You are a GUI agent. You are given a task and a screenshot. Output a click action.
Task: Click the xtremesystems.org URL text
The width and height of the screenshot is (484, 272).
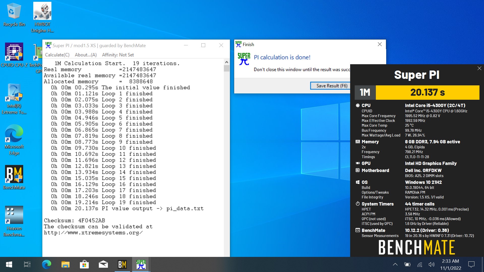93,233
